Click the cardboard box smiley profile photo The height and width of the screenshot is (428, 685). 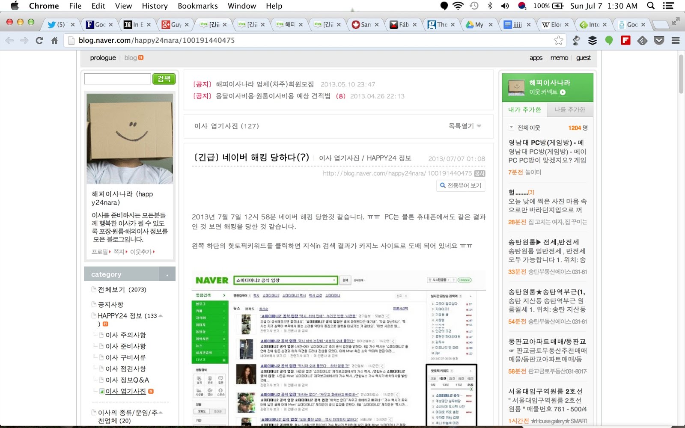click(x=130, y=139)
